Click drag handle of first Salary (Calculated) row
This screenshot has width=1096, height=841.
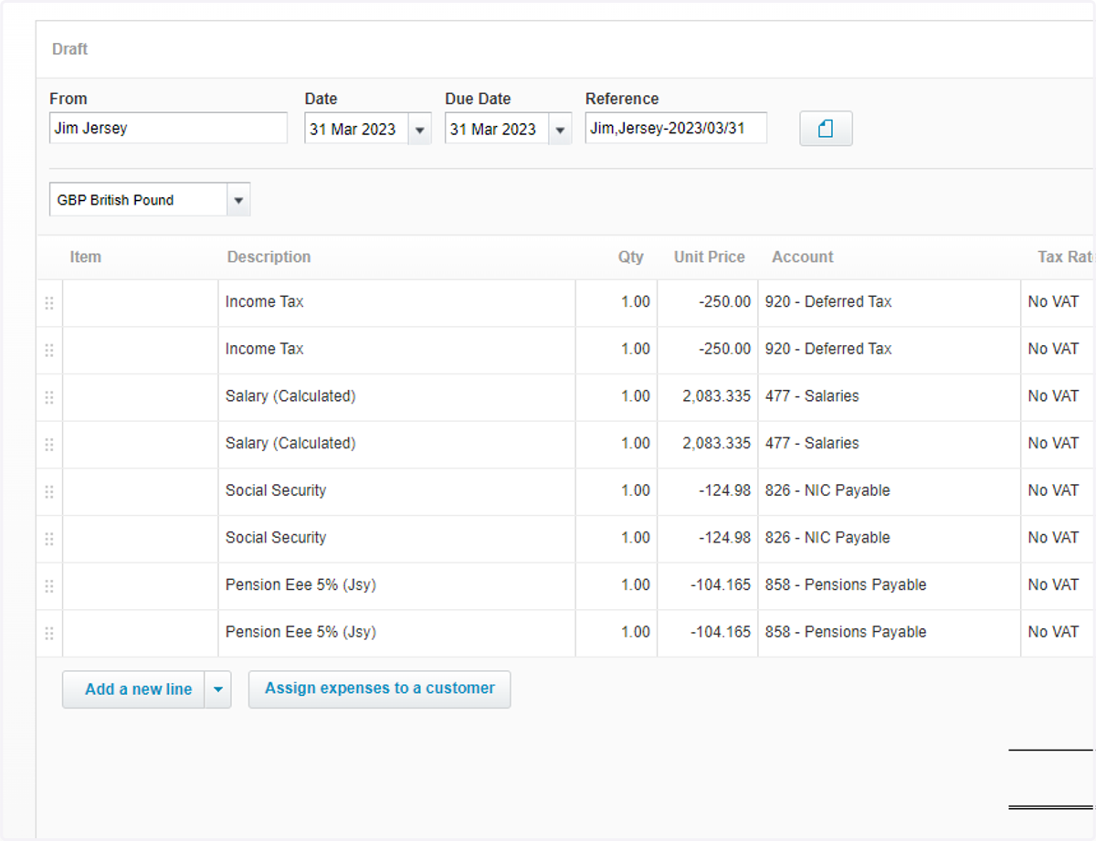[49, 397]
